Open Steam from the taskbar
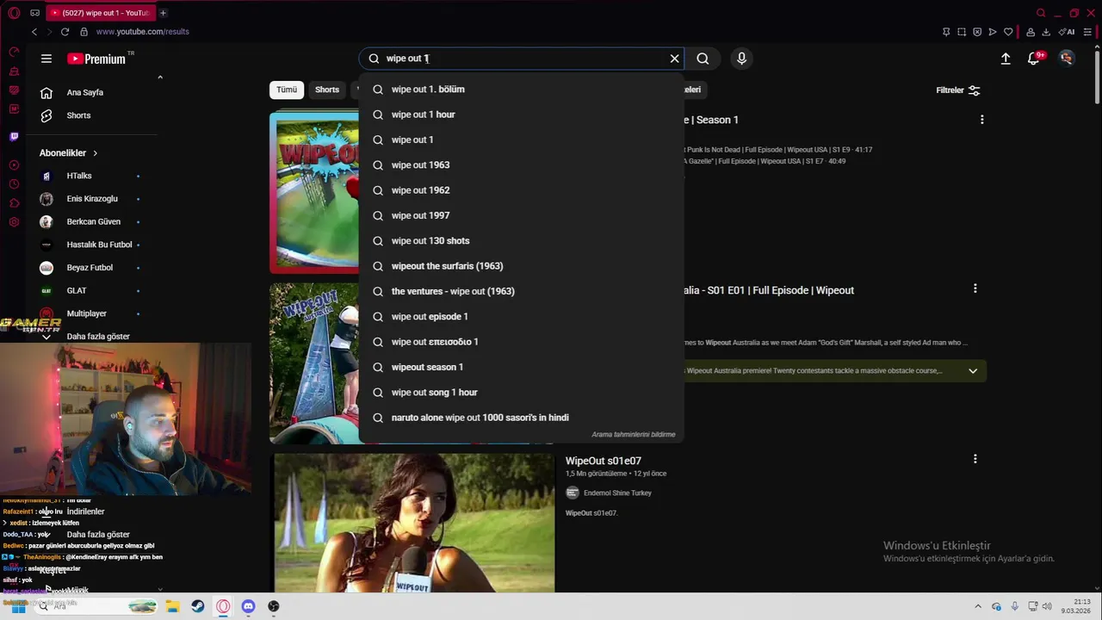This screenshot has height=620, width=1102. tap(198, 606)
